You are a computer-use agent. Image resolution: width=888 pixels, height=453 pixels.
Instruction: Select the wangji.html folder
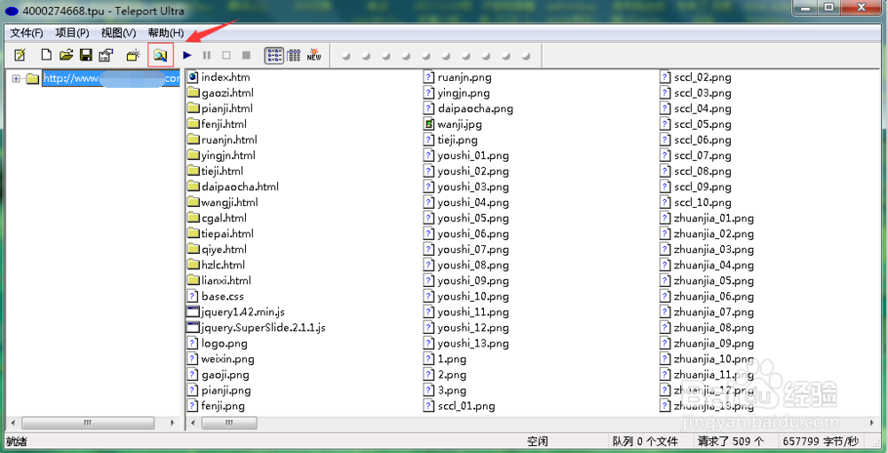point(223,203)
